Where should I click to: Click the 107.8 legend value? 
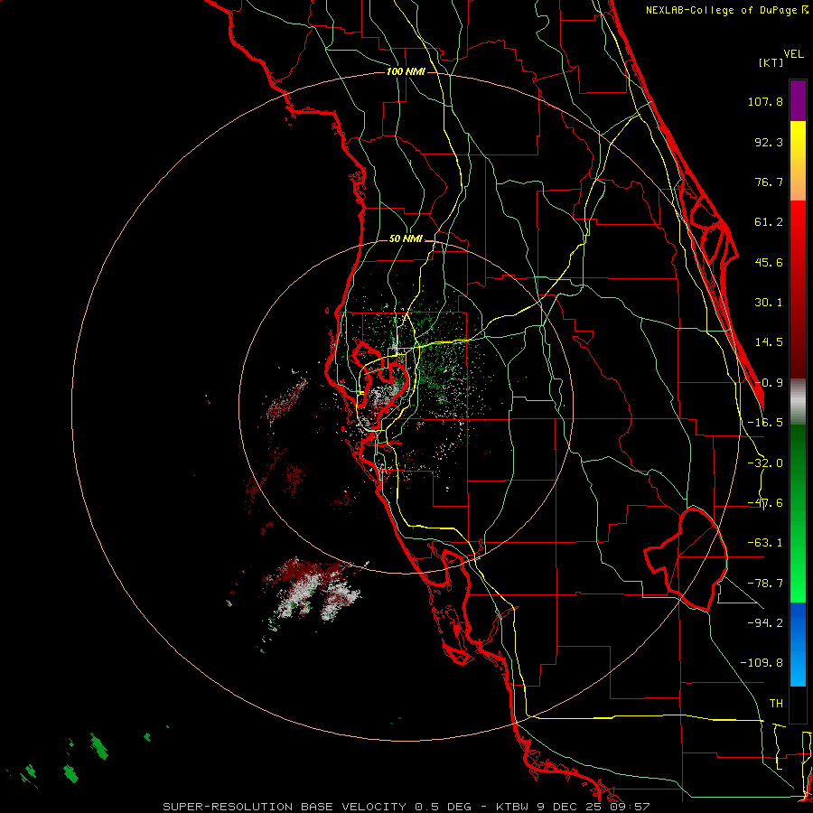tap(765, 101)
